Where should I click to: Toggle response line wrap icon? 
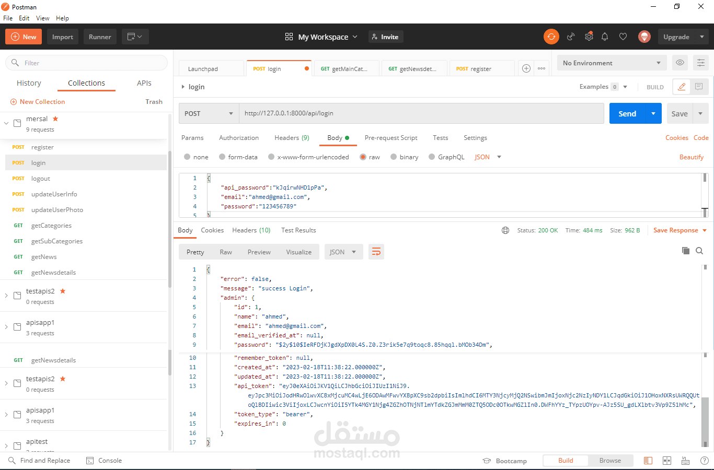[376, 252]
